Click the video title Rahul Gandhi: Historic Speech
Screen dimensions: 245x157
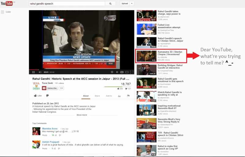point(81,79)
